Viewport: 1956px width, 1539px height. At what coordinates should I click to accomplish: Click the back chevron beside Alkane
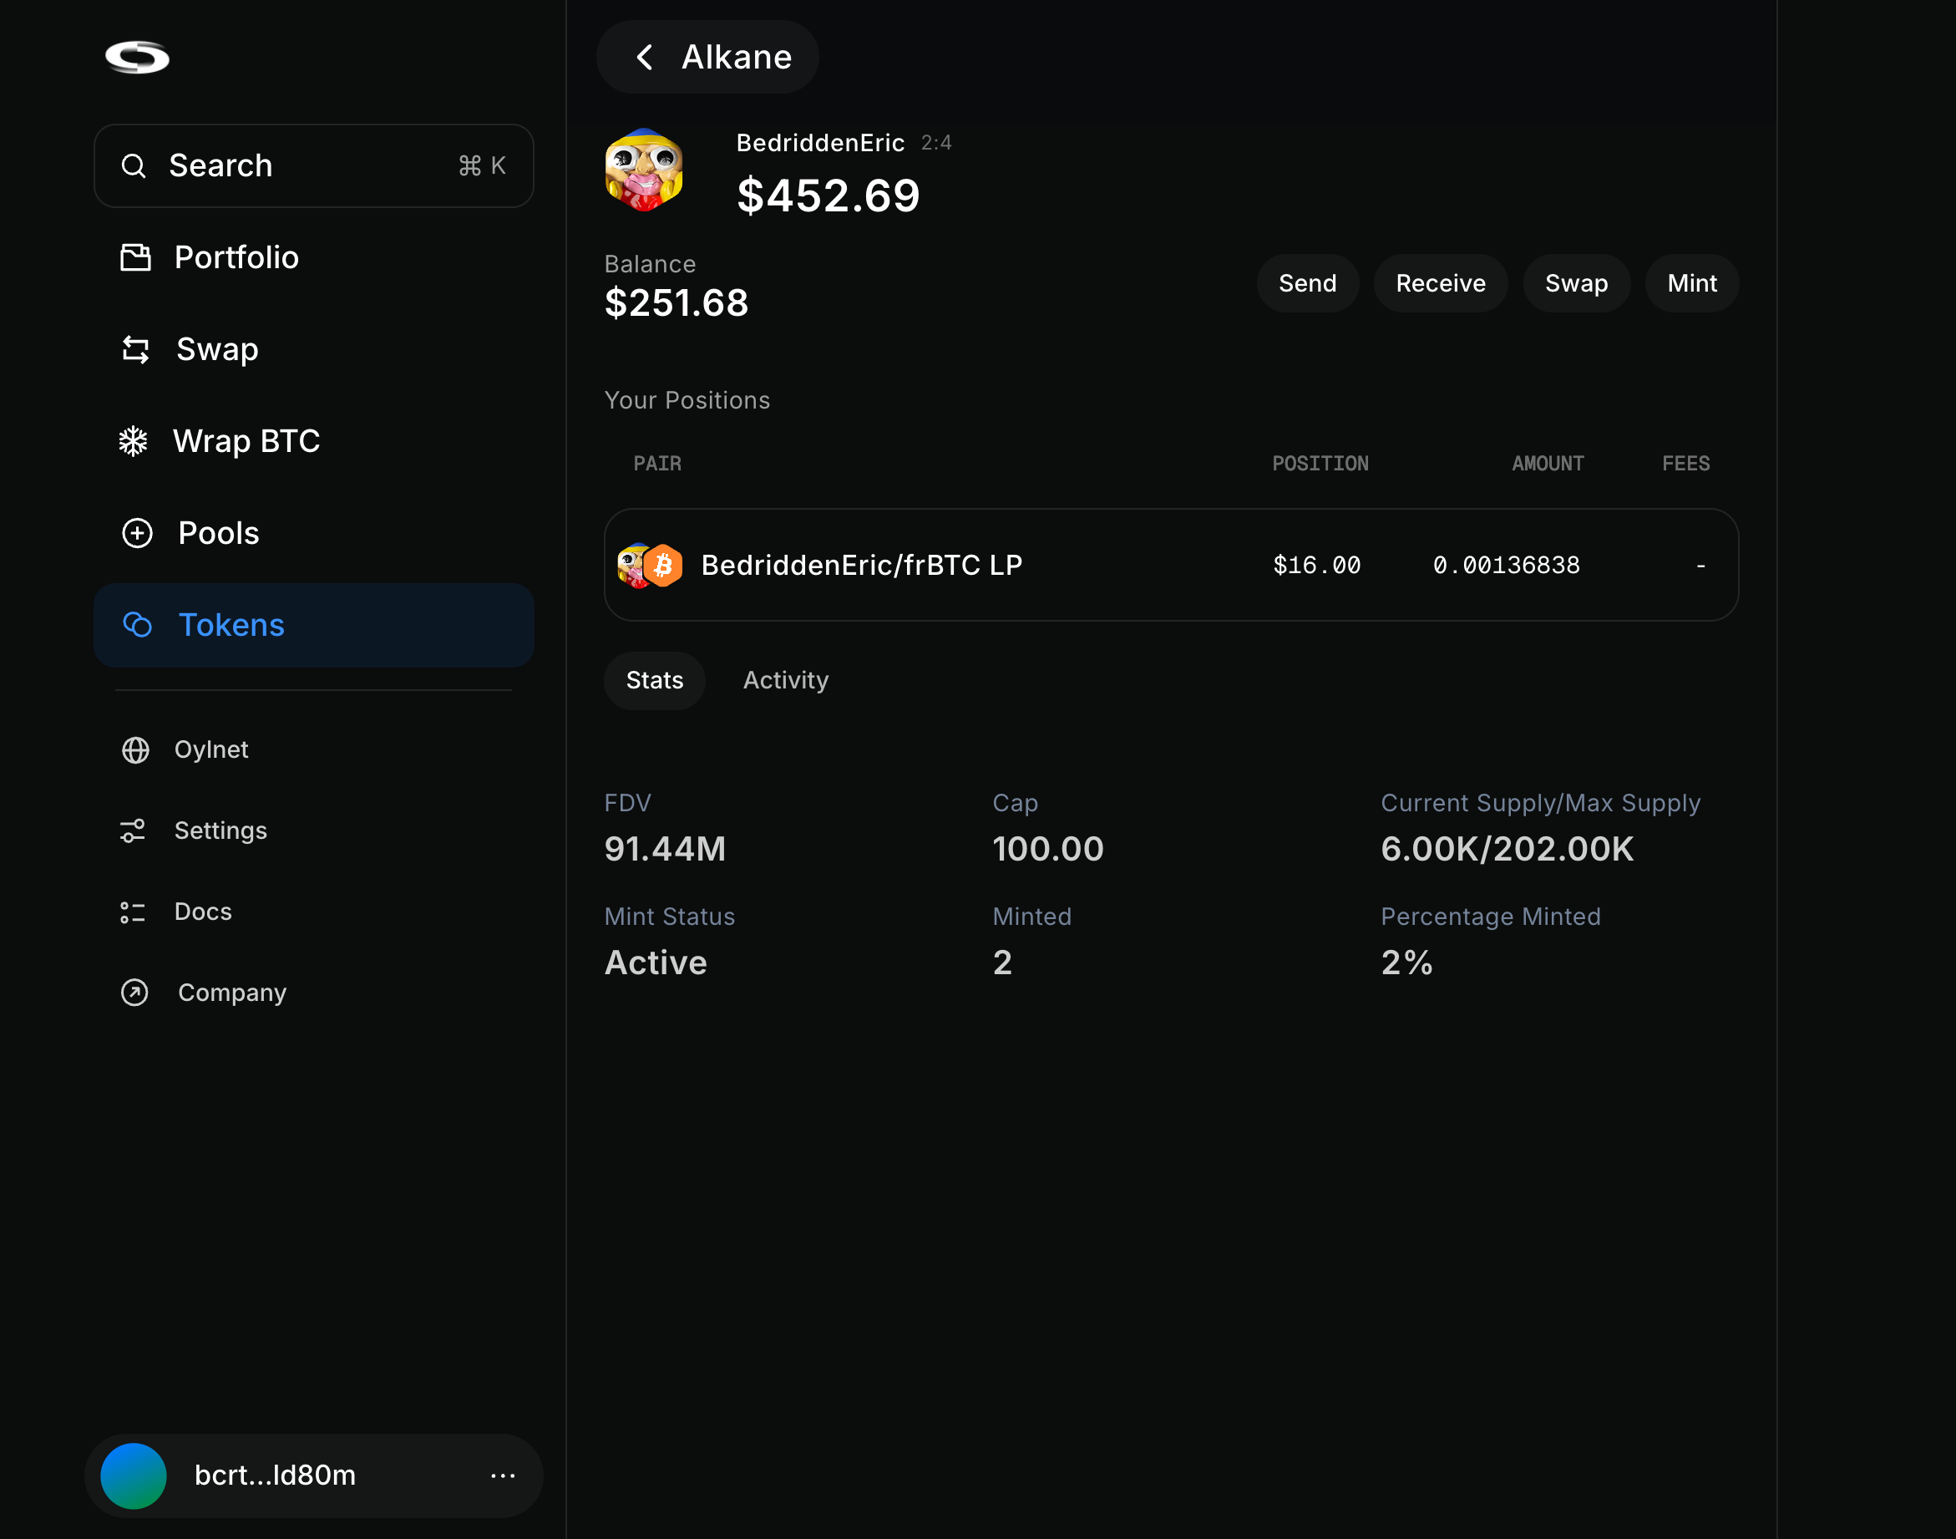point(644,58)
